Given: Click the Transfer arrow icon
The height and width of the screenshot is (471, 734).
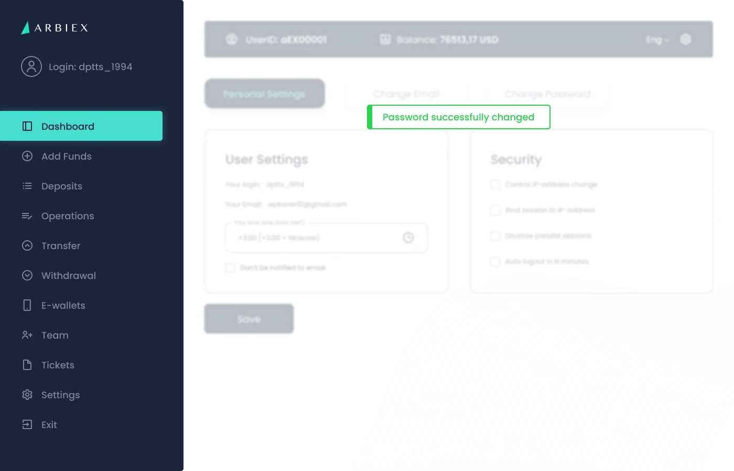Looking at the screenshot, I should [x=27, y=245].
